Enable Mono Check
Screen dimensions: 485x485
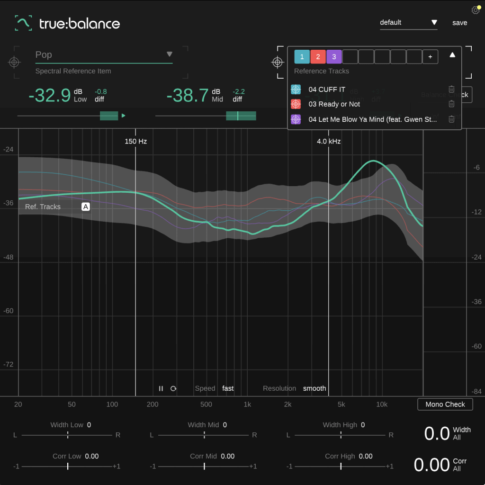point(445,404)
